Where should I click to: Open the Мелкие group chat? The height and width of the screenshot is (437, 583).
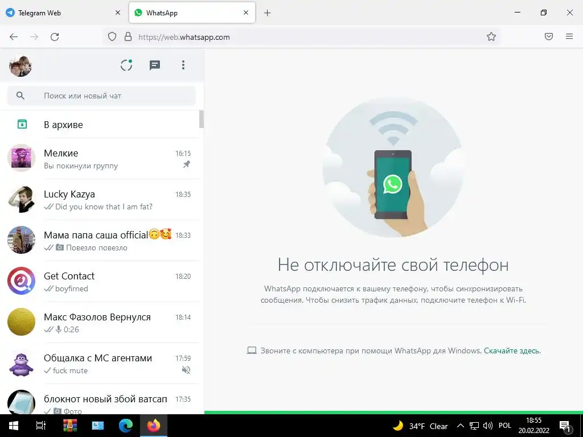(99, 159)
